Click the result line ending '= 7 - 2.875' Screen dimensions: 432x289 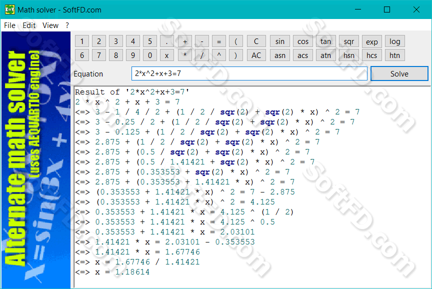tap(185, 192)
